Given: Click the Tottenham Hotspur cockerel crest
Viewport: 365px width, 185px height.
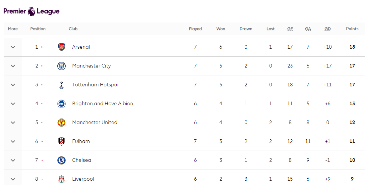Looking at the screenshot, I should [x=61, y=85].
